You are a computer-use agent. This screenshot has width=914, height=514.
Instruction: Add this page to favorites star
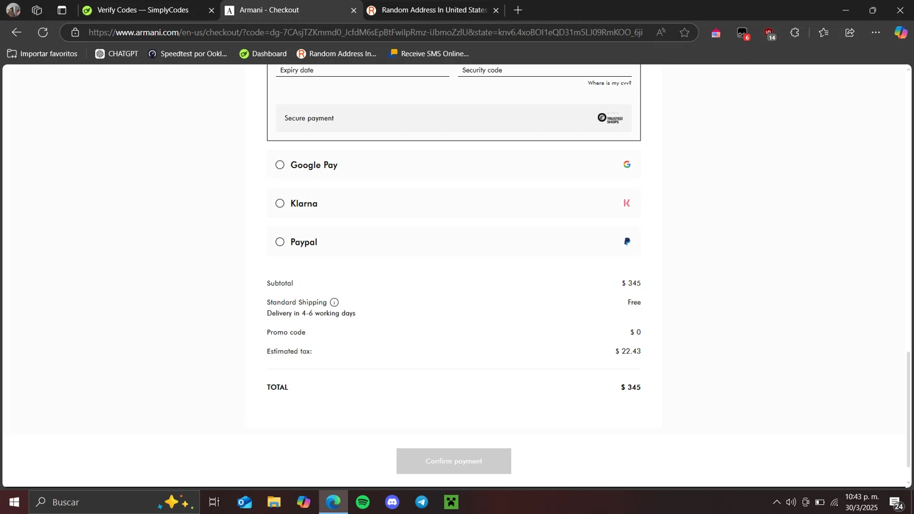point(684,32)
